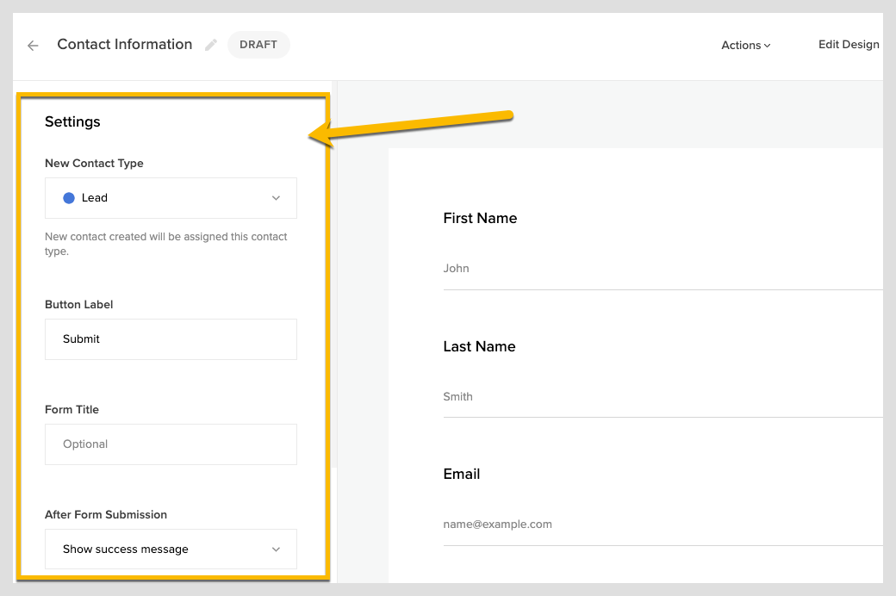
Task: Click the optional Form Title field
Action: (x=170, y=444)
